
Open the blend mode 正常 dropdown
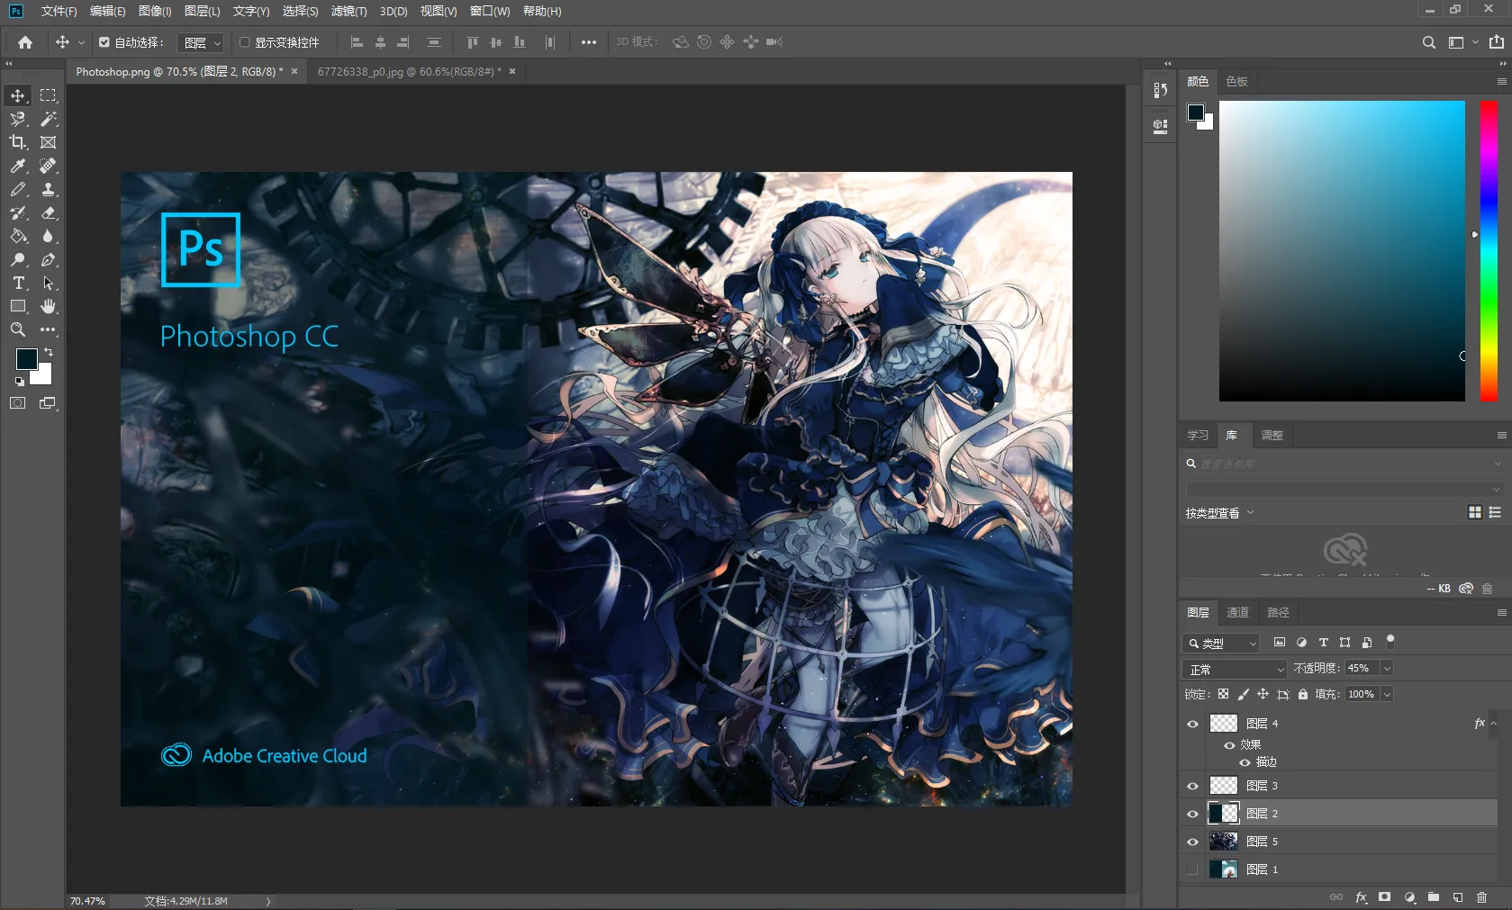point(1235,669)
